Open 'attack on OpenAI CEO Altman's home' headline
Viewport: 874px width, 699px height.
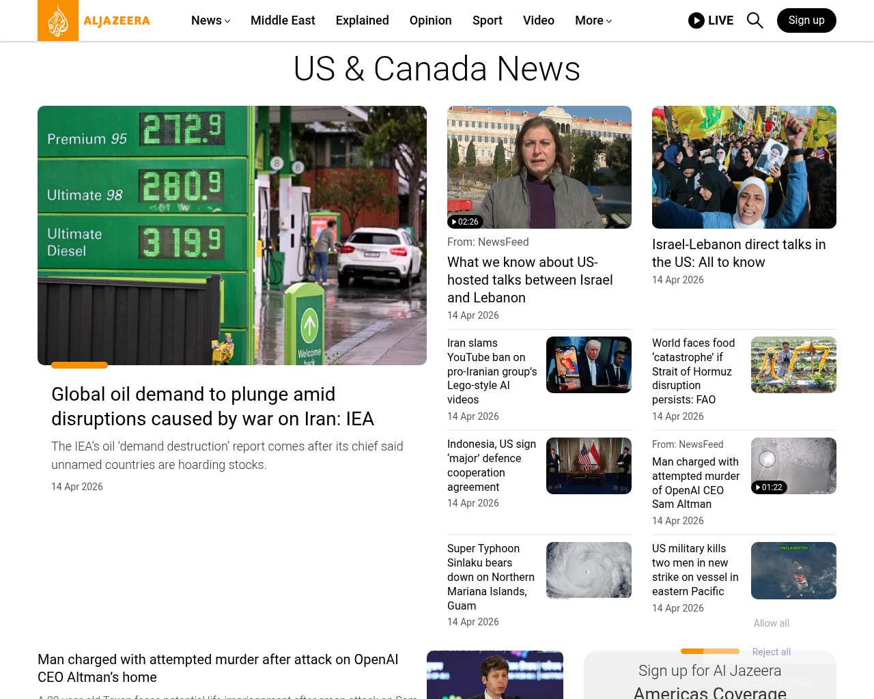coord(218,668)
